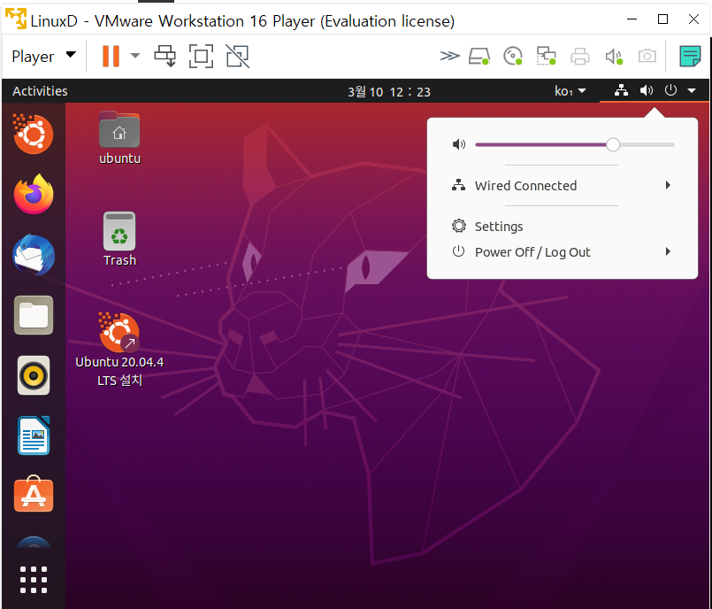Minimize the VMware Player window
712x609 pixels.
tap(632, 19)
